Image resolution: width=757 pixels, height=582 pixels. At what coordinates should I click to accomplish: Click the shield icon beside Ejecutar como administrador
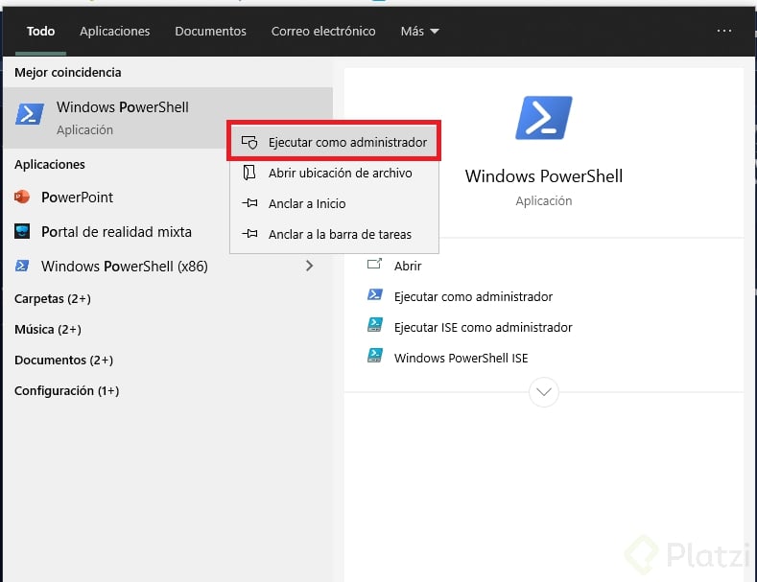(x=249, y=142)
